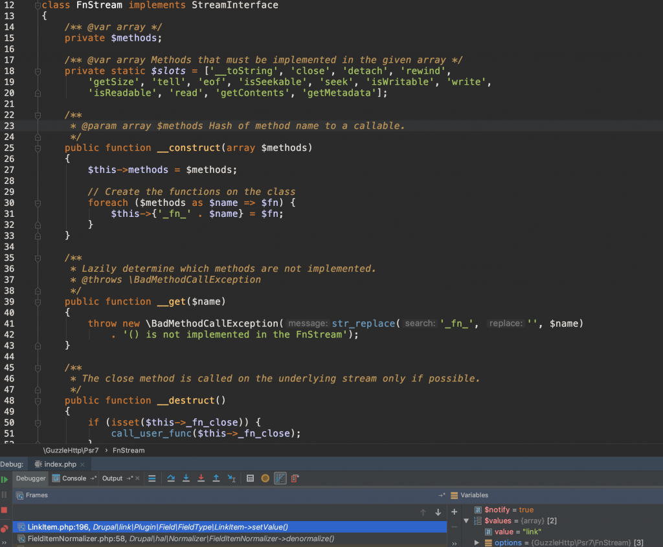
Task: Expand the options variable node
Action: [x=478, y=542]
